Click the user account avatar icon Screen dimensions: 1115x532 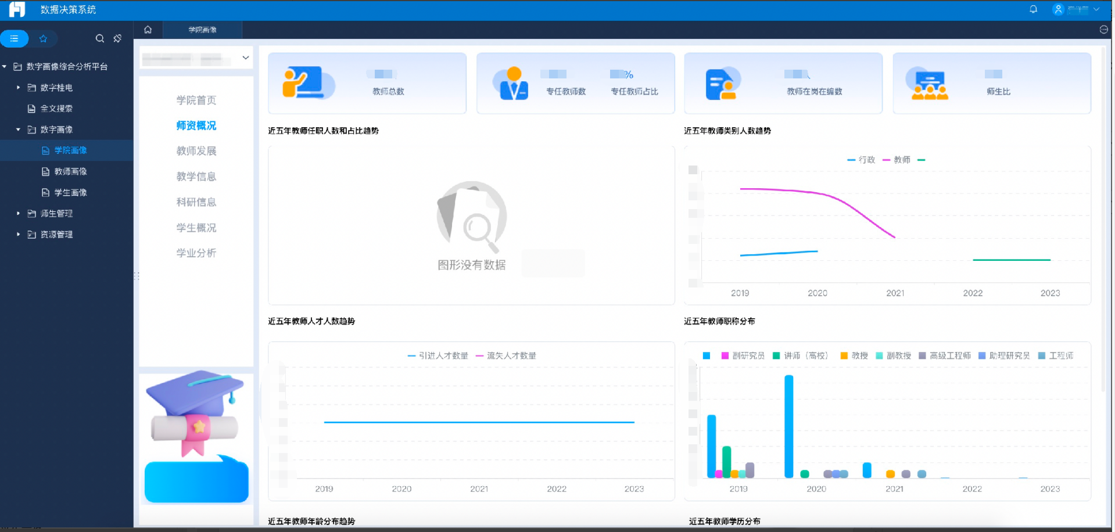coord(1058,9)
